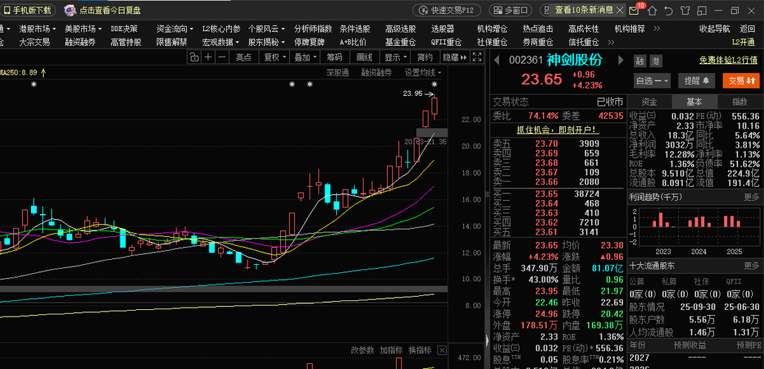Switch to 基本 tab
The image size is (764, 369).
695,102
